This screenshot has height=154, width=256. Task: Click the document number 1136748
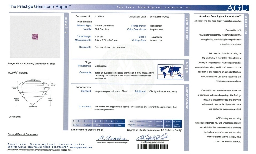point(101,17)
